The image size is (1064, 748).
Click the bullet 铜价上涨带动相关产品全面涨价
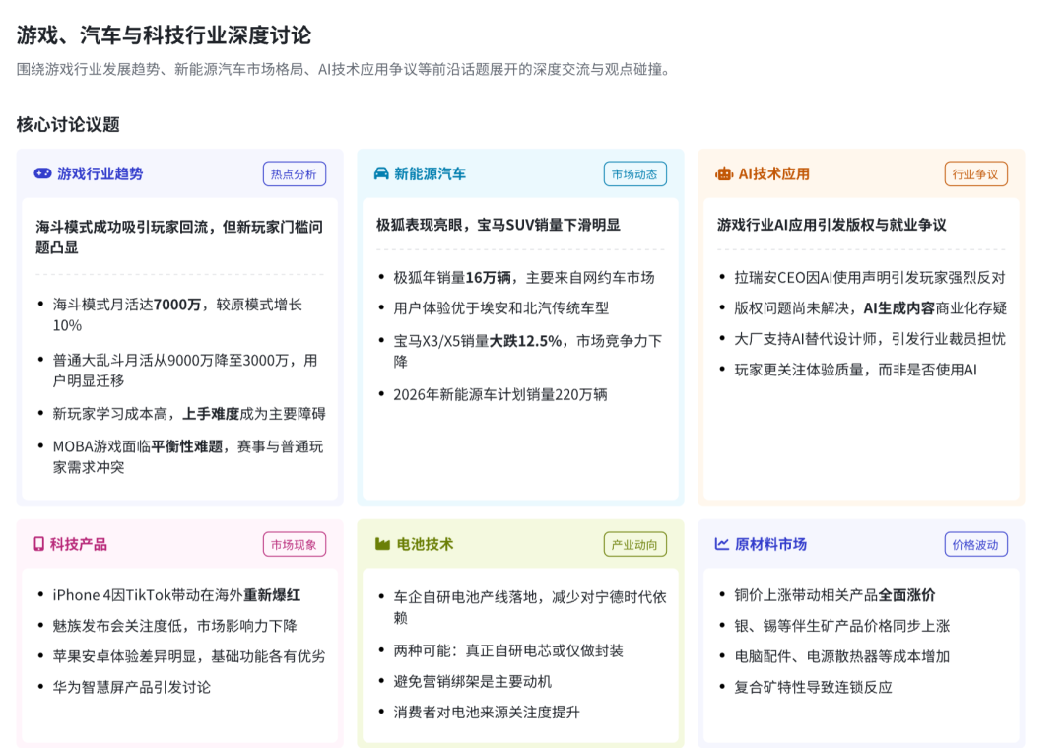click(834, 595)
